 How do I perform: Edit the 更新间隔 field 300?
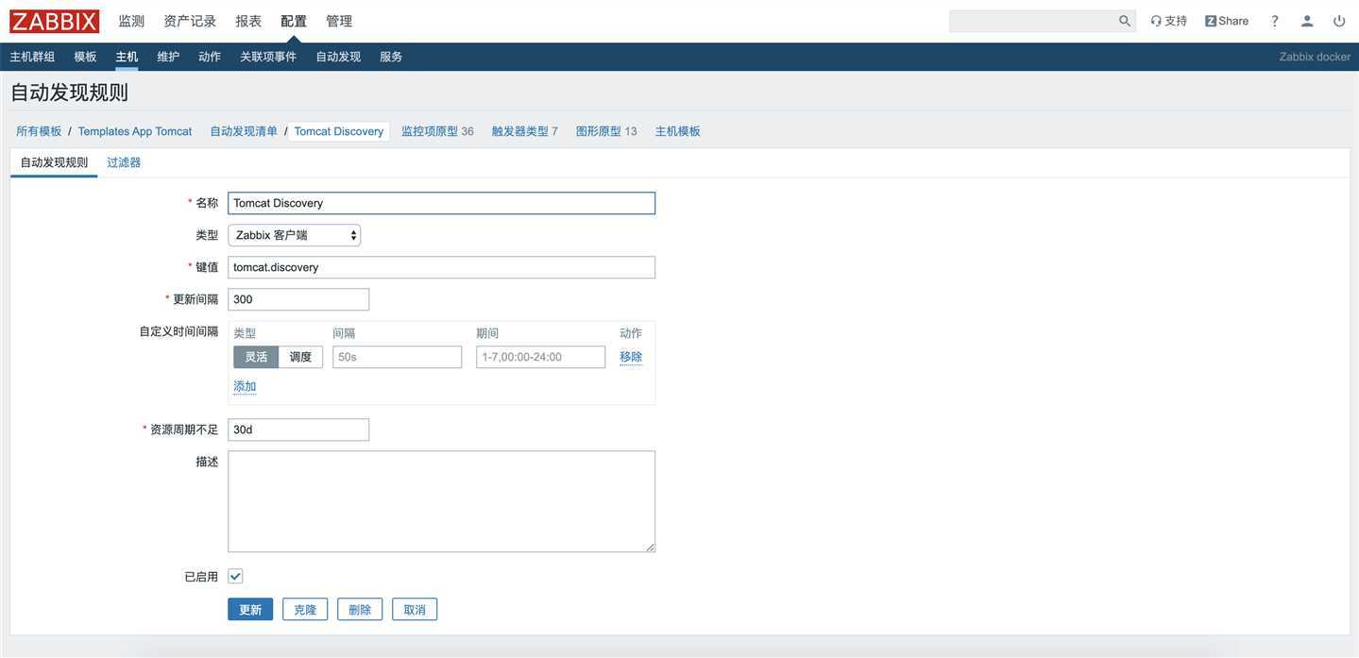point(298,299)
